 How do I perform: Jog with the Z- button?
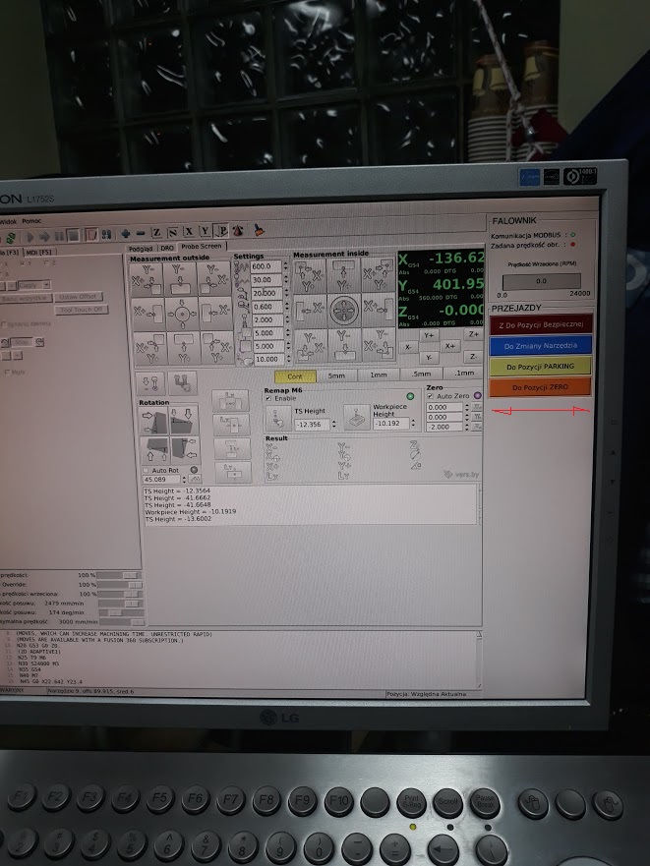pos(473,357)
